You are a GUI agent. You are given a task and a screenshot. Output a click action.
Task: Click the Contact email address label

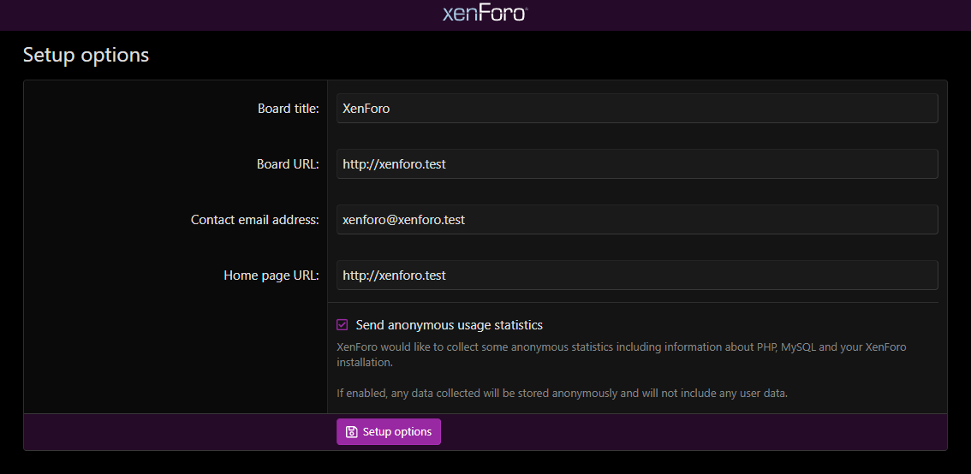click(x=254, y=220)
